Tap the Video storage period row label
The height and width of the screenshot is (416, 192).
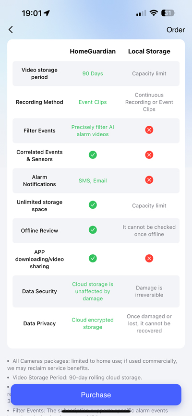point(39,73)
